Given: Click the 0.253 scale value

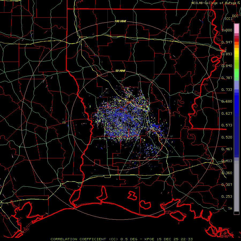Looking at the screenshot, I should [227, 197].
